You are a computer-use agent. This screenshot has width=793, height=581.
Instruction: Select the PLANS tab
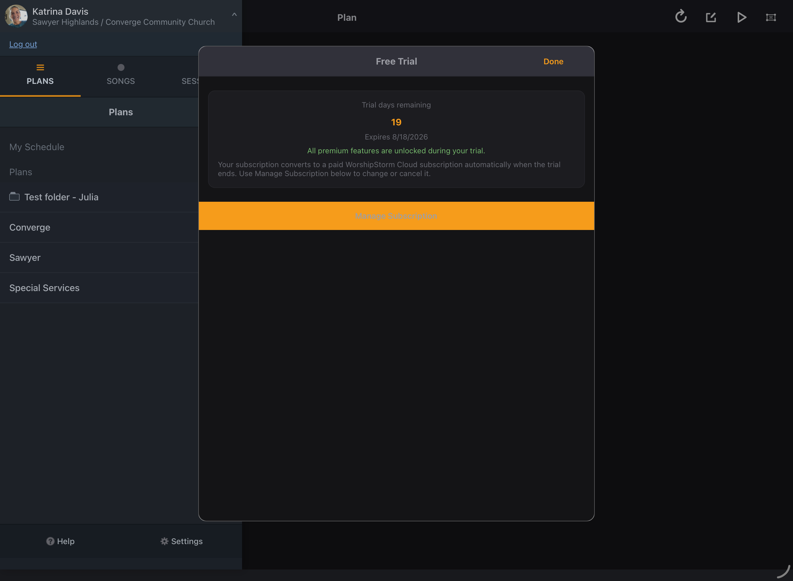(x=40, y=76)
